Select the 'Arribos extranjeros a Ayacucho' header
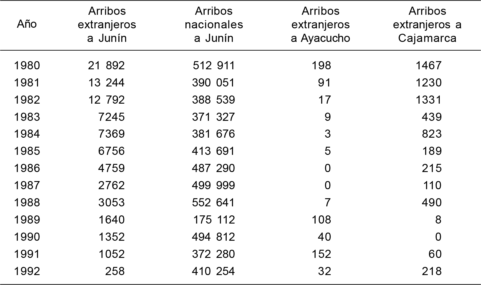This screenshot has width=481, height=285. (320, 24)
